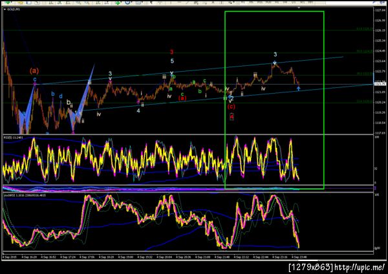Click the 4 Sep 21:08 time label

pos(203,257)
